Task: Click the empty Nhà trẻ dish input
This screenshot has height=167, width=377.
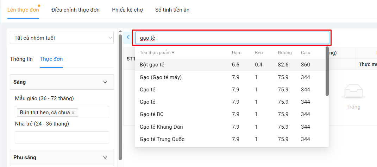Action: click(62, 137)
